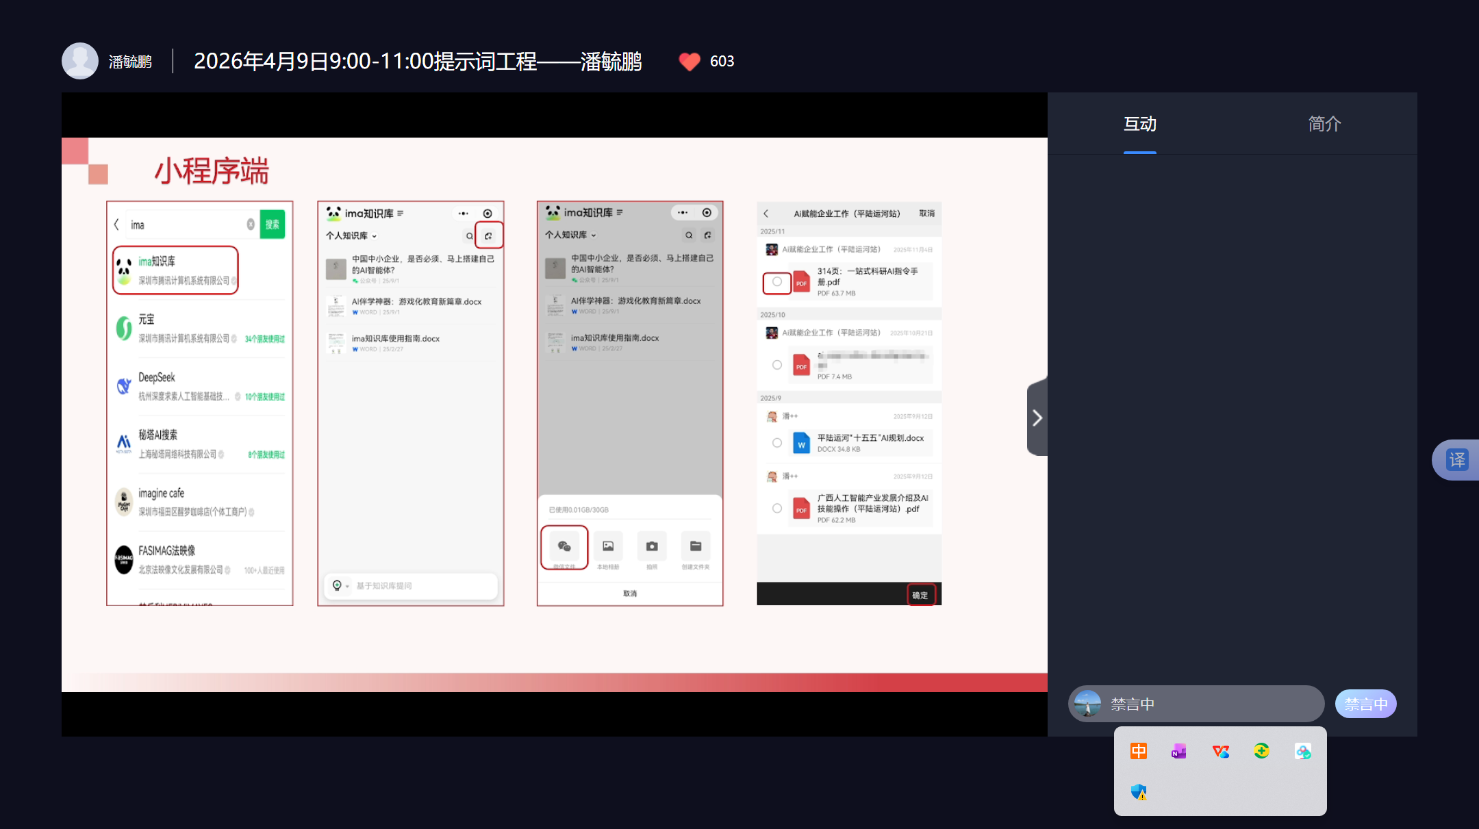Click the Baidu cloud sync tray icon
The width and height of the screenshot is (1479, 829).
point(1302,752)
